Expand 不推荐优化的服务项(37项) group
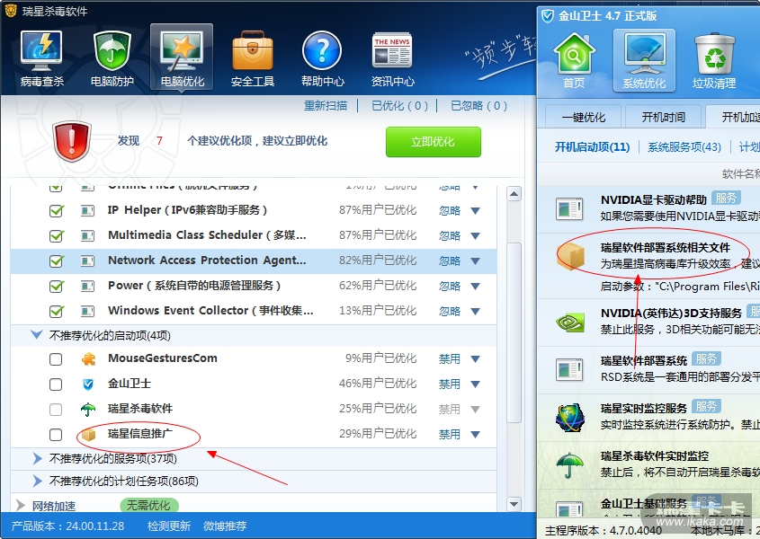This screenshot has height=539, width=760. click(x=37, y=458)
